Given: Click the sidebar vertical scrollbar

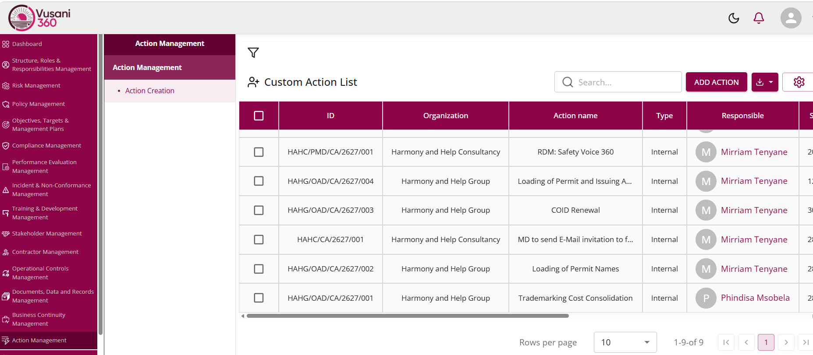Looking at the screenshot, I should 100,184.
